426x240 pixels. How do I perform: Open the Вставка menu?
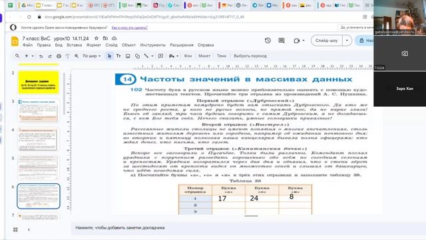point(74,45)
